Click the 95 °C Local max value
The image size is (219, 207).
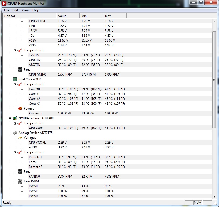(x=115, y=162)
